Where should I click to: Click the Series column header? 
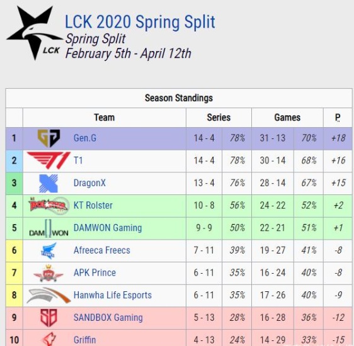[219, 118]
